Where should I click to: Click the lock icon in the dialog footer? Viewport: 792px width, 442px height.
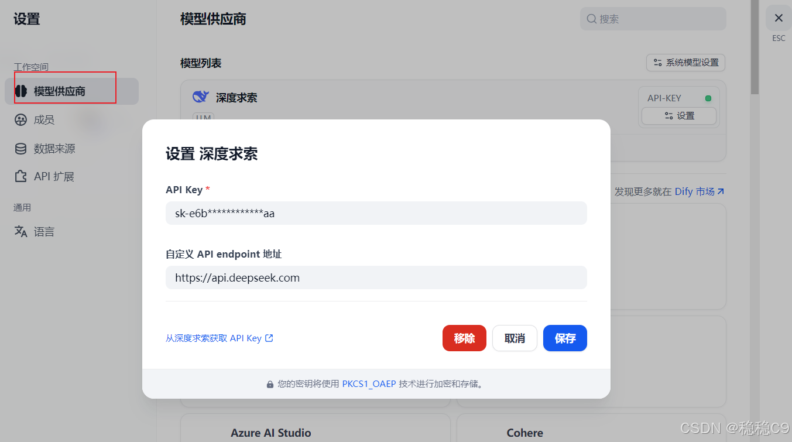pos(270,385)
